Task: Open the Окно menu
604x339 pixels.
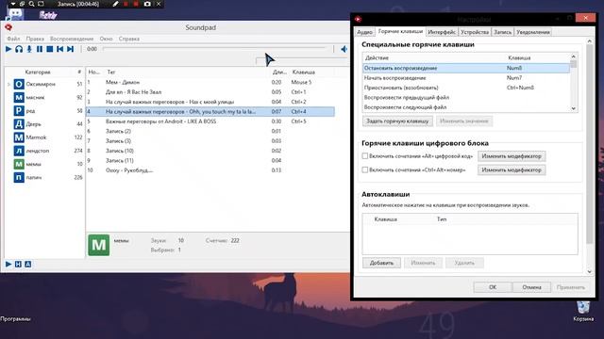Action: 106,39
